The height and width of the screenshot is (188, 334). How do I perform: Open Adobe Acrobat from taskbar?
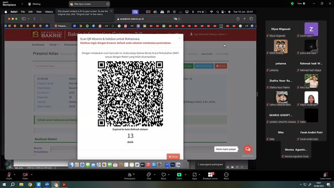(x=64, y=184)
